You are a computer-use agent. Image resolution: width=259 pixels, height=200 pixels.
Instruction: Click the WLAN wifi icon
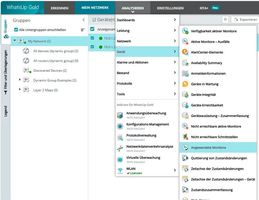pyautogui.click(x=120, y=171)
